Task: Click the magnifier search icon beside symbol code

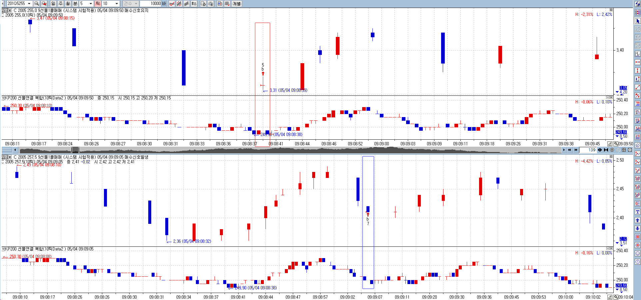Action: (37, 3)
